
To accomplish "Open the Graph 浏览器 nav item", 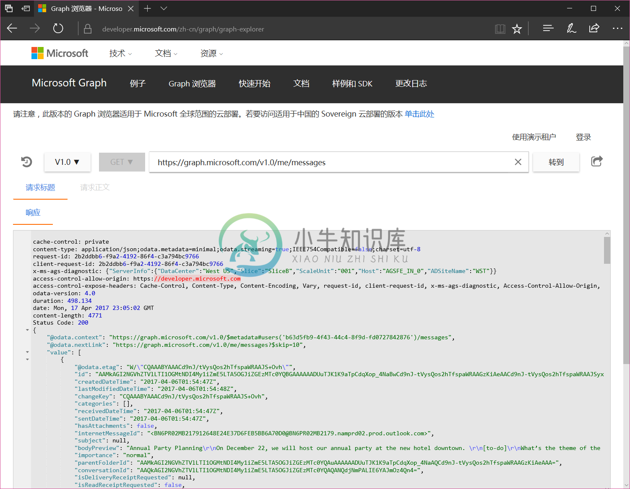I will 192,83.
